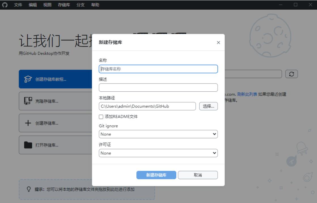Enable the 添加README文件 checkbox
317x203 pixels.
point(101,116)
